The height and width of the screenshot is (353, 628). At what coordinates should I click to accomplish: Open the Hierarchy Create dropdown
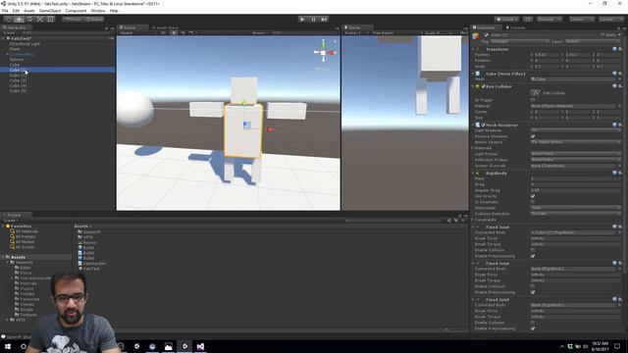pyautogui.click(x=10, y=32)
